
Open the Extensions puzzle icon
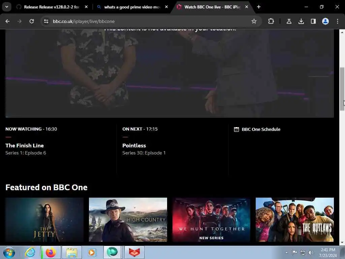tap(271, 21)
